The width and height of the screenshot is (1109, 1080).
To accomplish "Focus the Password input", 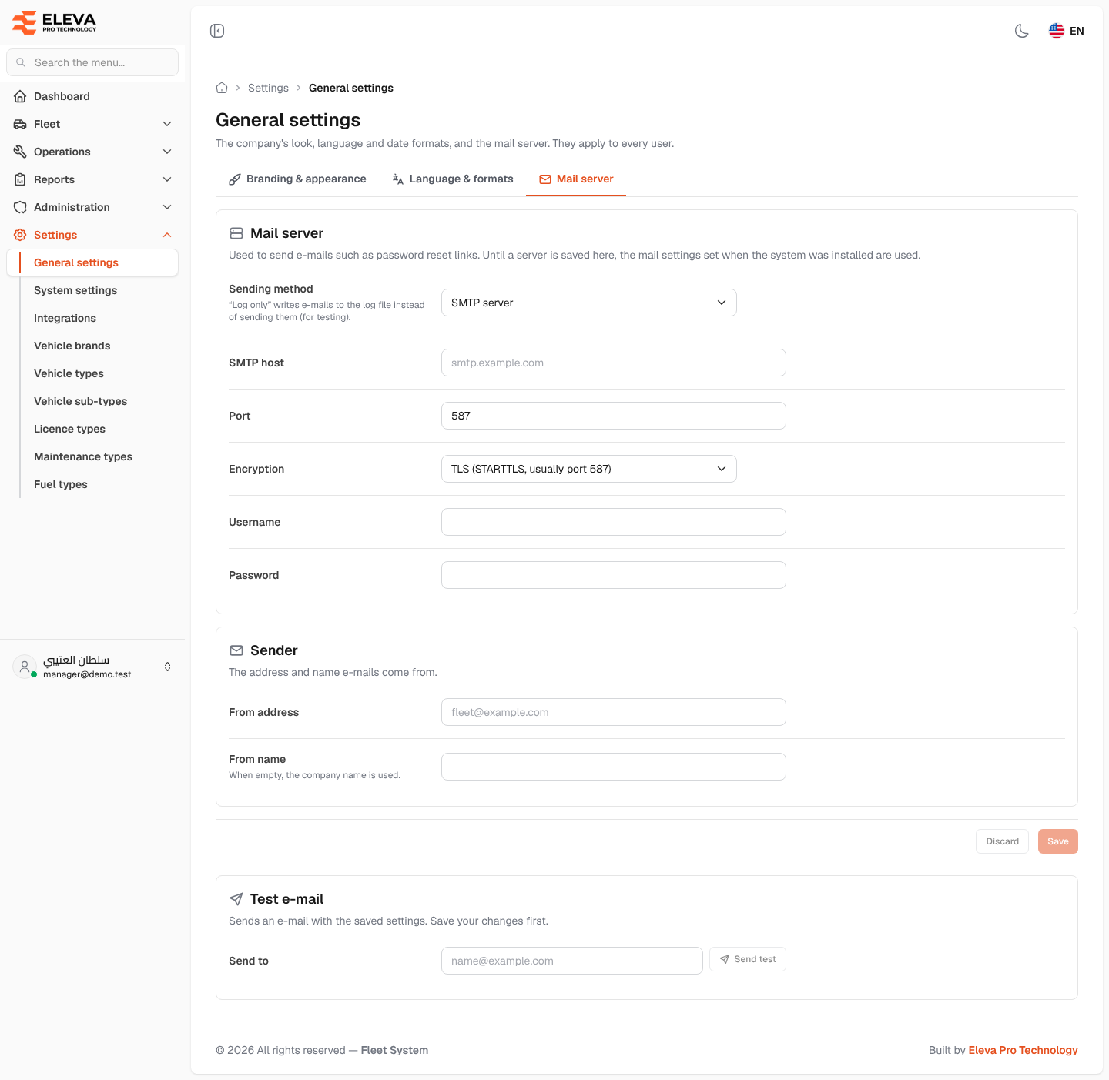I will pos(614,575).
